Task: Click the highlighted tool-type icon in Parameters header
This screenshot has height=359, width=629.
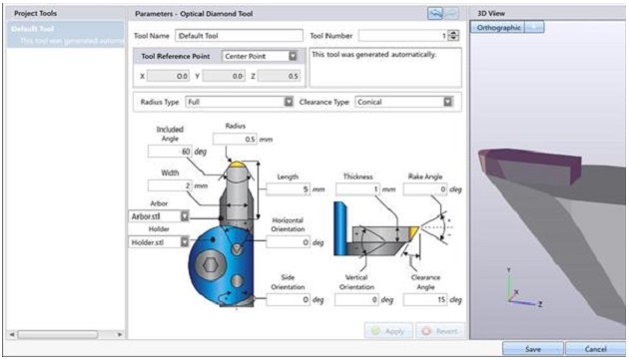Action: (435, 13)
